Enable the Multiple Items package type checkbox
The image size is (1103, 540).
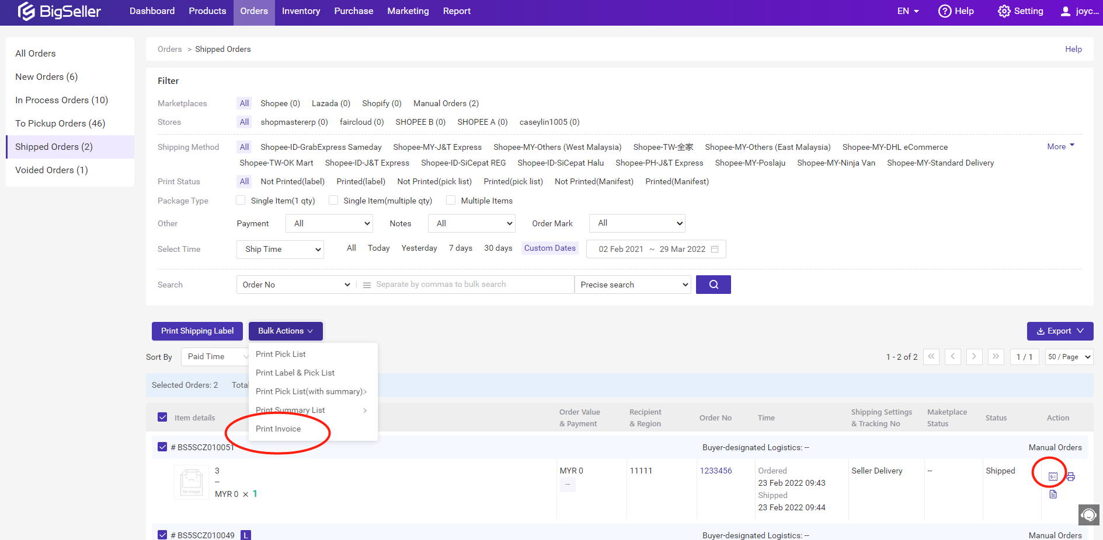click(451, 201)
